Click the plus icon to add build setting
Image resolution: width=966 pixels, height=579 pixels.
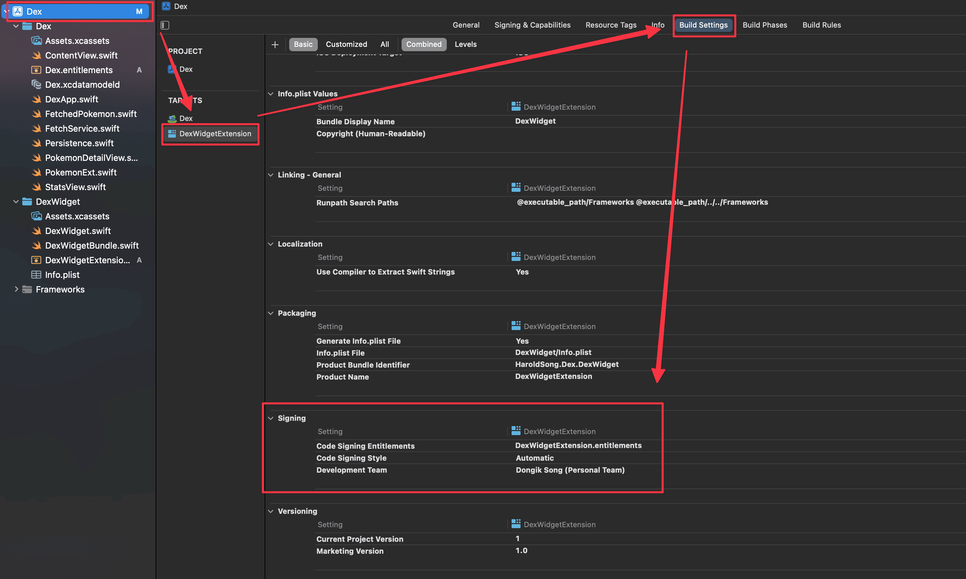click(275, 45)
